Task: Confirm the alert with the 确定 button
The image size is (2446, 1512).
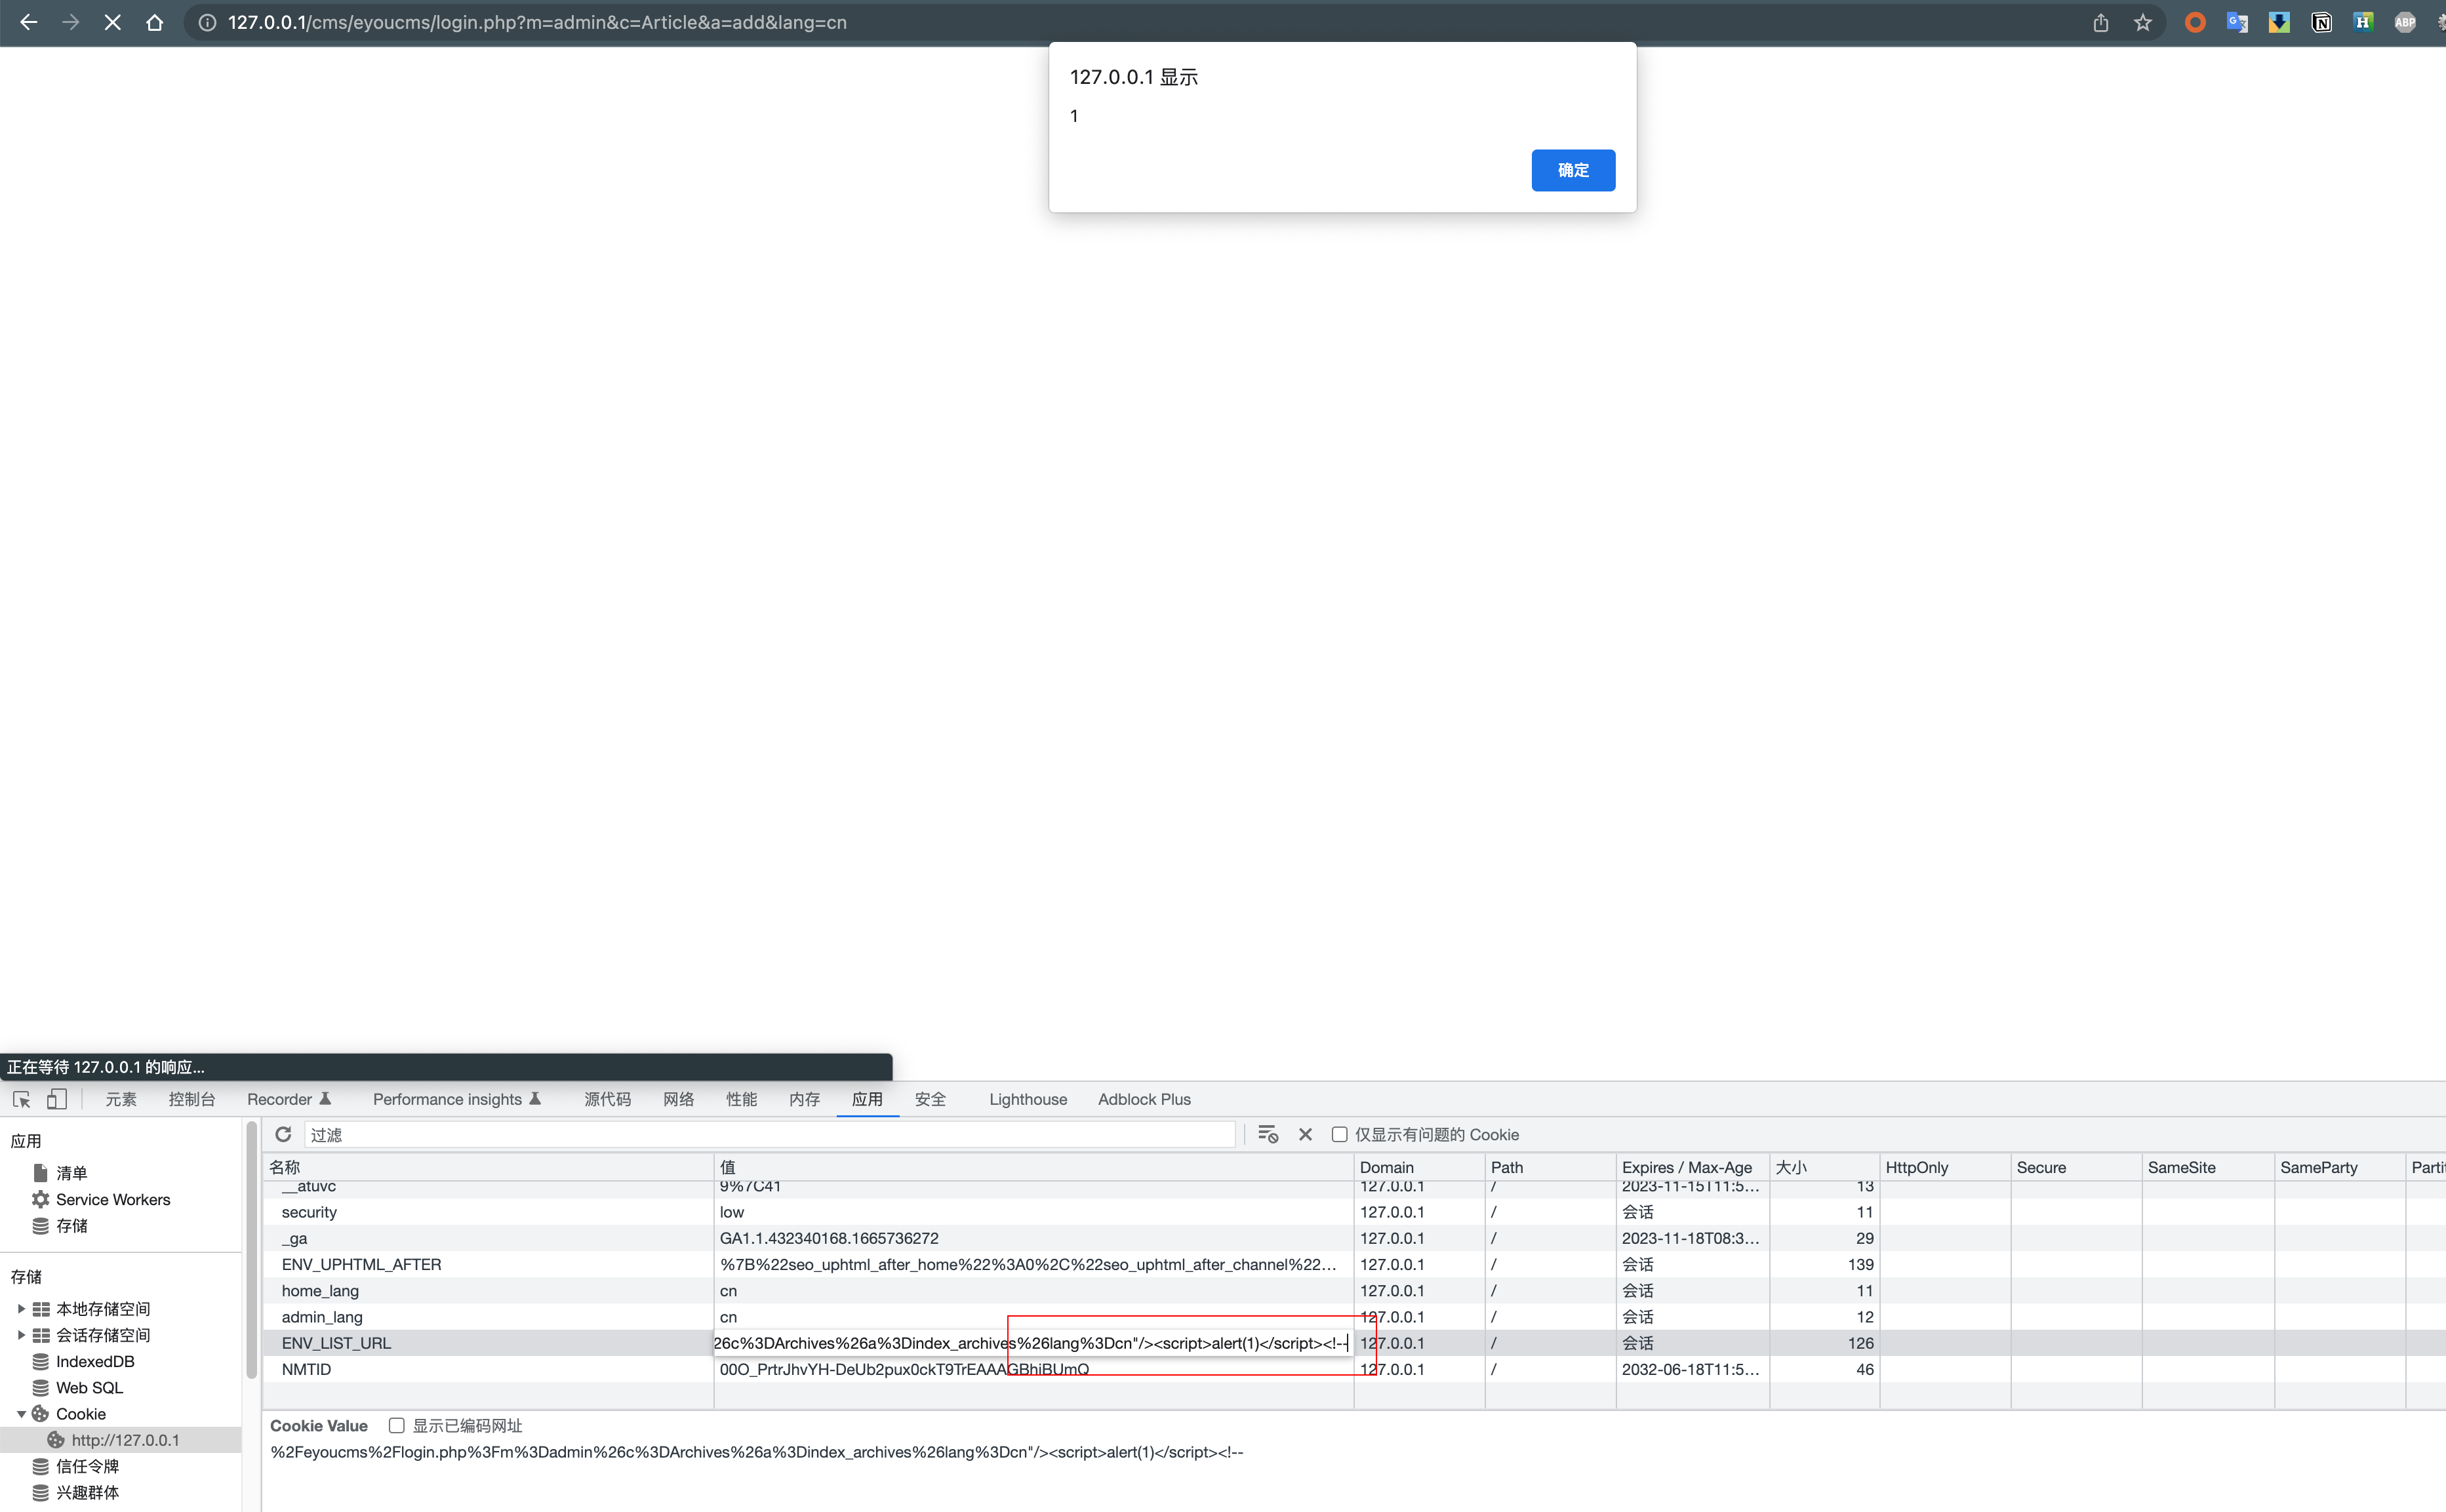Action: pos(1572,170)
